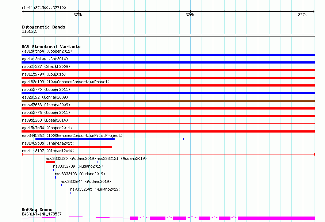Click the 377k ruler mark
Screen dimensions: 325x222
[302, 15]
